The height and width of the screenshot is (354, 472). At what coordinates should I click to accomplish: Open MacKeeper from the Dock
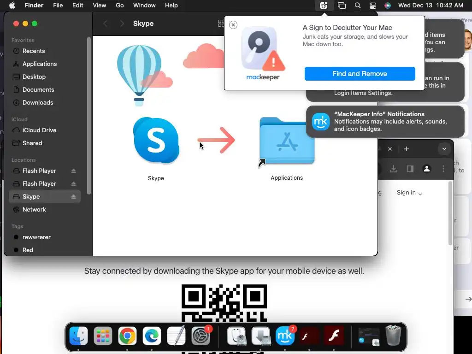(x=285, y=336)
